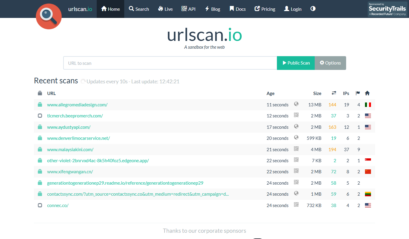Open www.allegromediadesign.com scan result
This screenshot has width=409, height=239.
tap(77, 105)
